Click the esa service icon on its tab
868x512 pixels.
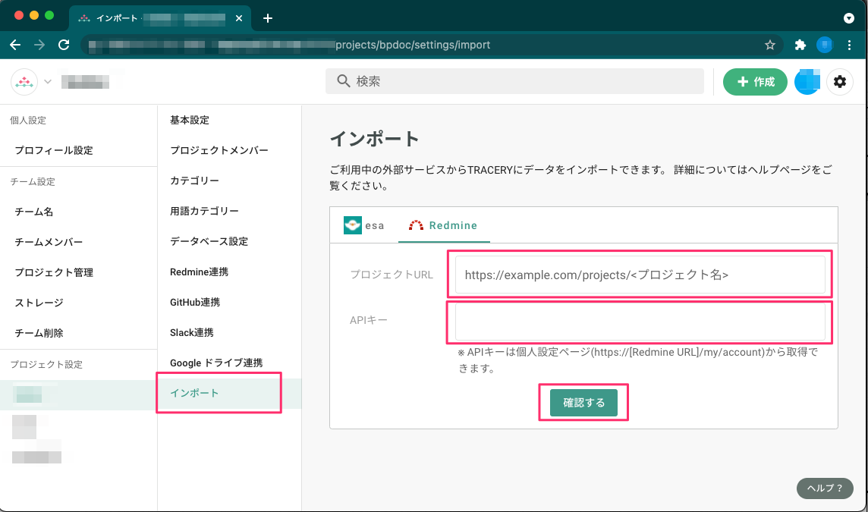coord(352,225)
